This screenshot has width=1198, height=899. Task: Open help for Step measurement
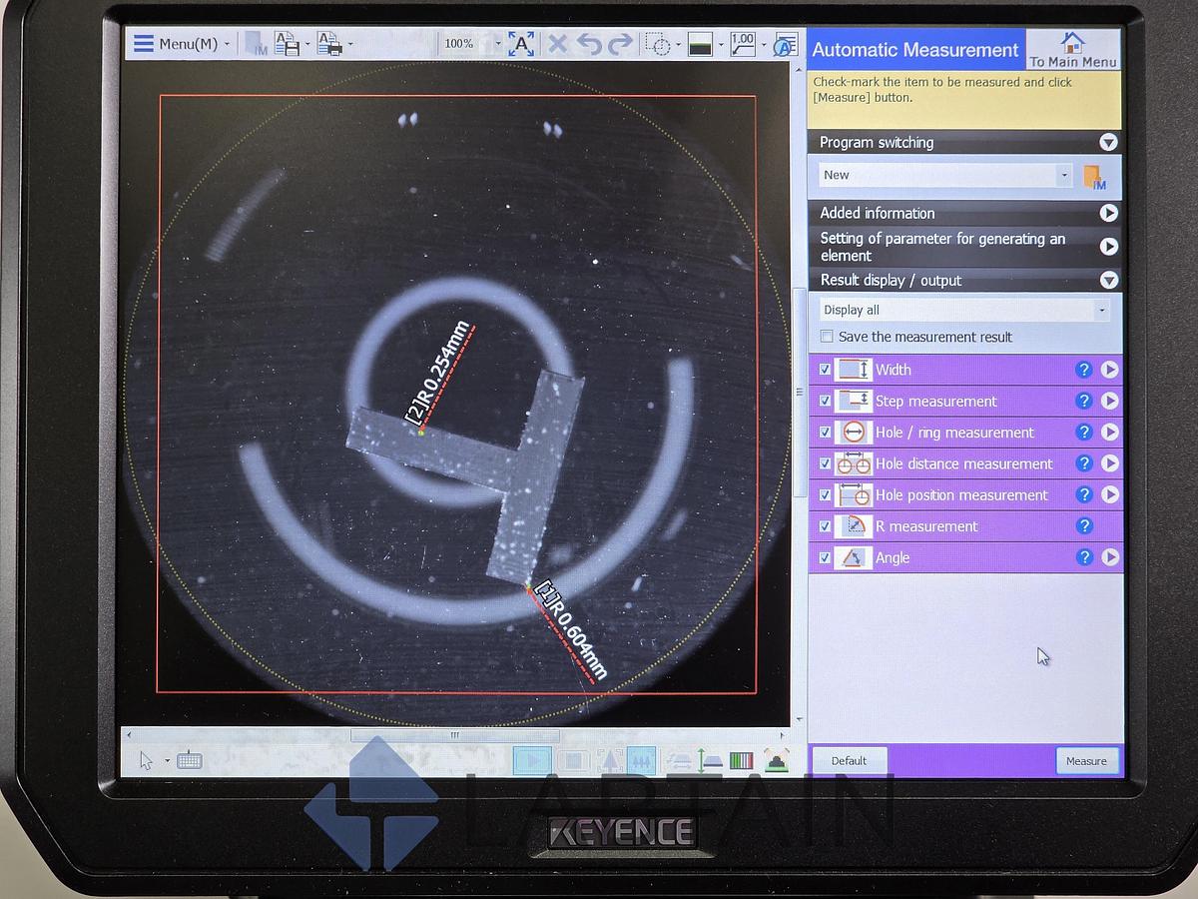click(x=1084, y=401)
